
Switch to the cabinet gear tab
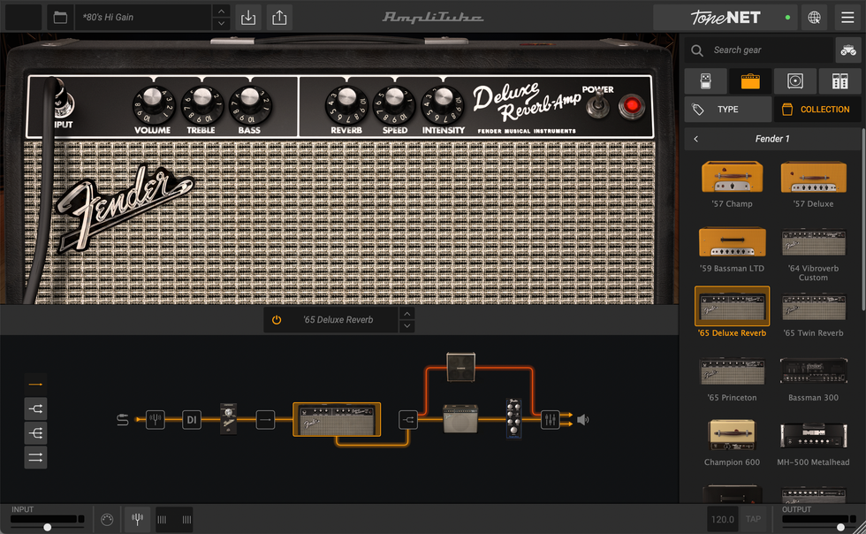(794, 81)
